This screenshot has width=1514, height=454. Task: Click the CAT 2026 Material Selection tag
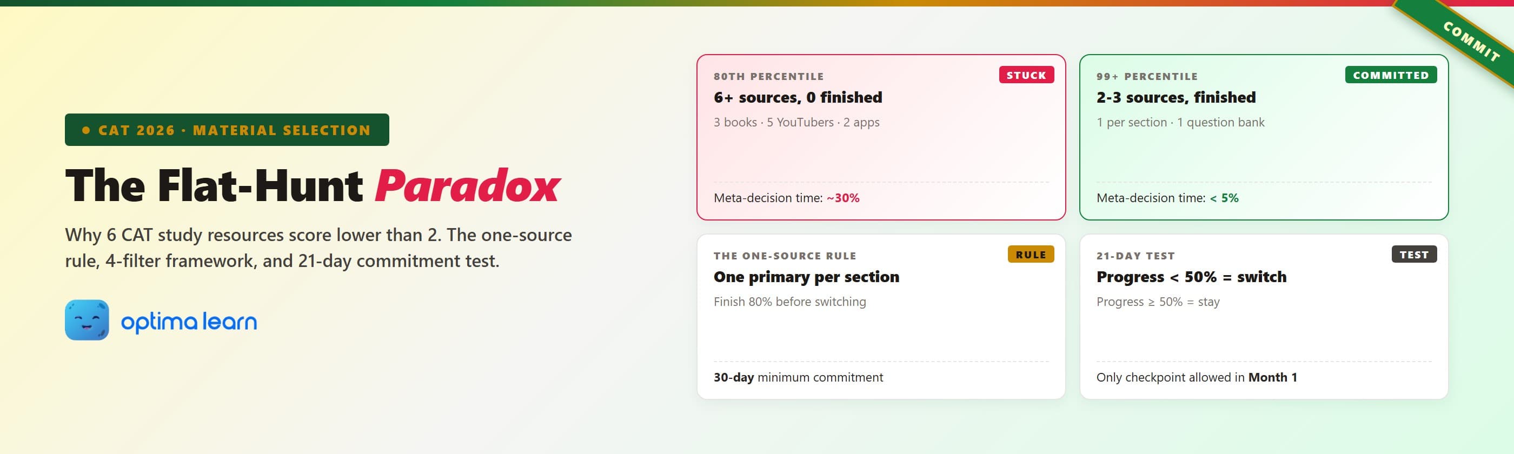[x=227, y=130]
